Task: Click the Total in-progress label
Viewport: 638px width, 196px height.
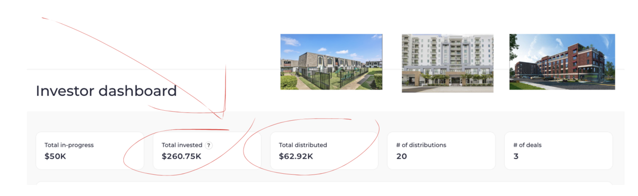Action: (69, 145)
